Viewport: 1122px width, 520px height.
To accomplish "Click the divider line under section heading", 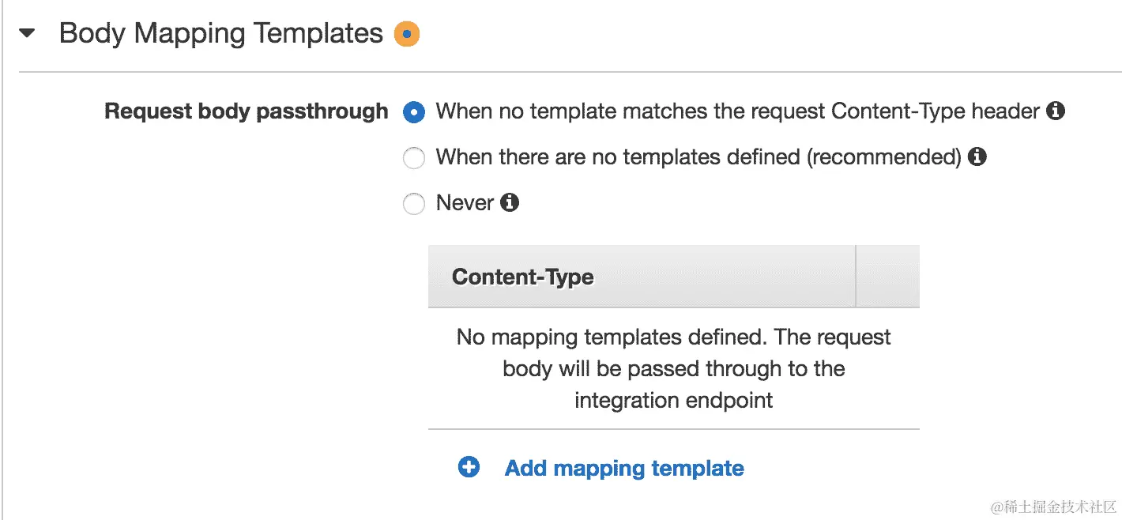I will 570,72.
